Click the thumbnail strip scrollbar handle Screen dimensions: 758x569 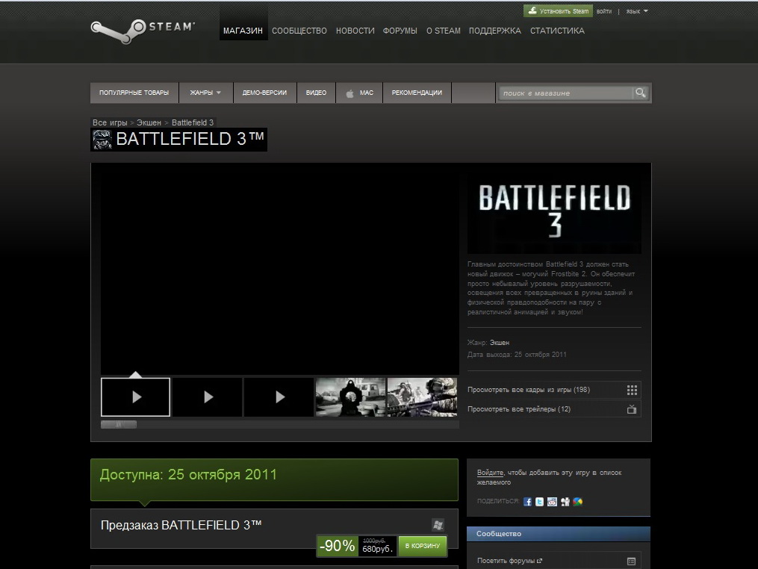119,424
